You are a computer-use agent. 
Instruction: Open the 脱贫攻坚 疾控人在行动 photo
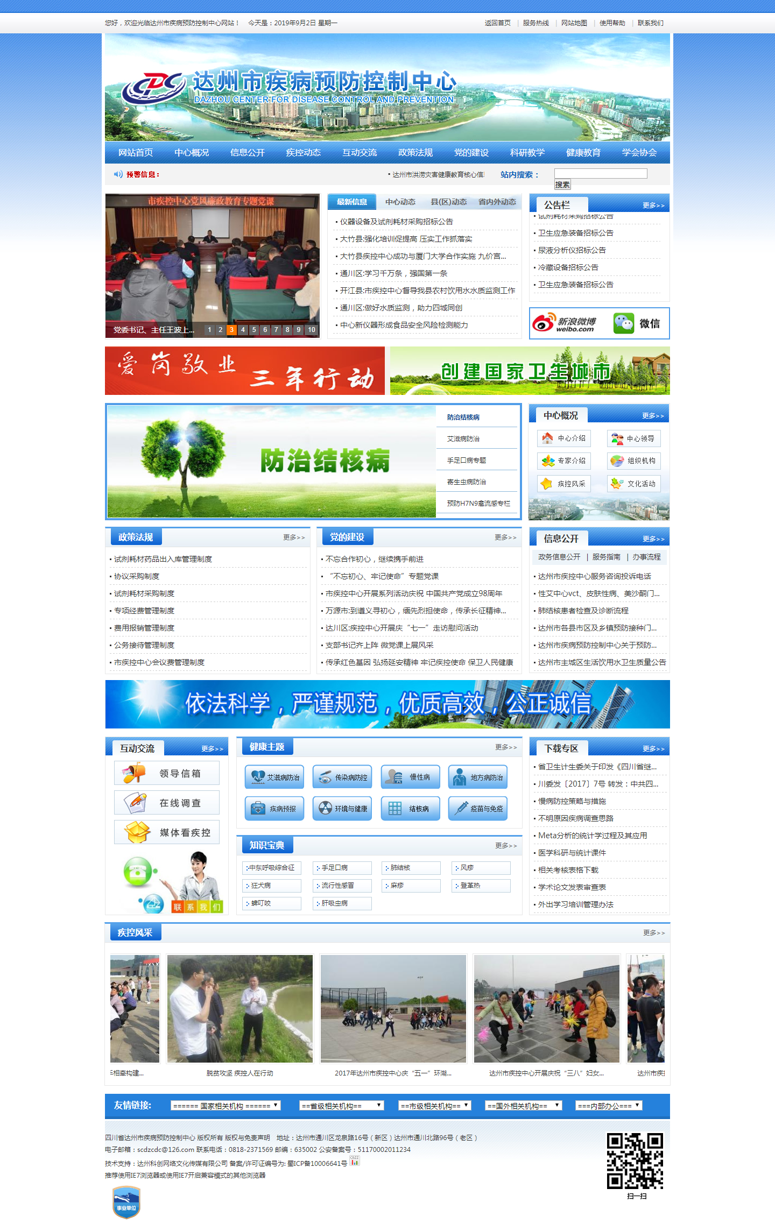pyautogui.click(x=240, y=1009)
